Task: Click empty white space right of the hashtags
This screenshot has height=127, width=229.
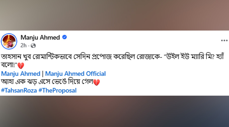Action: pos(153,91)
